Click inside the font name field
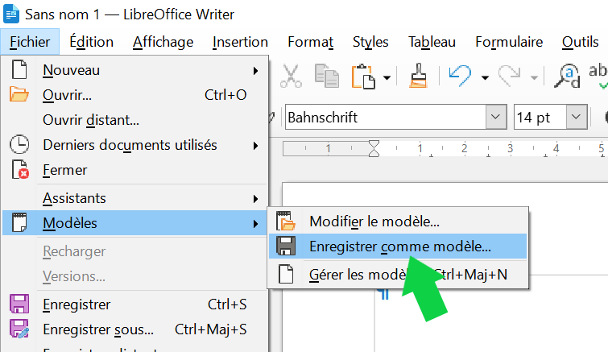608x352 pixels. [383, 118]
